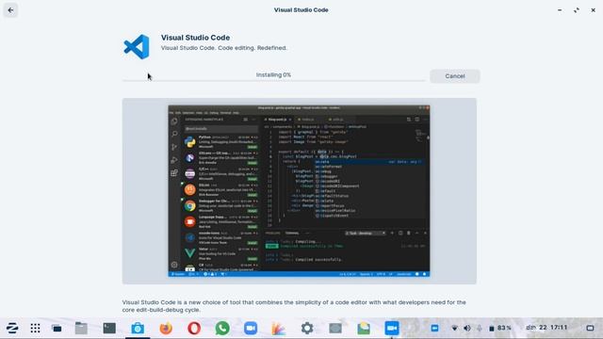Click the Visual Studio Code logo icon
603x339 pixels.
click(137, 47)
